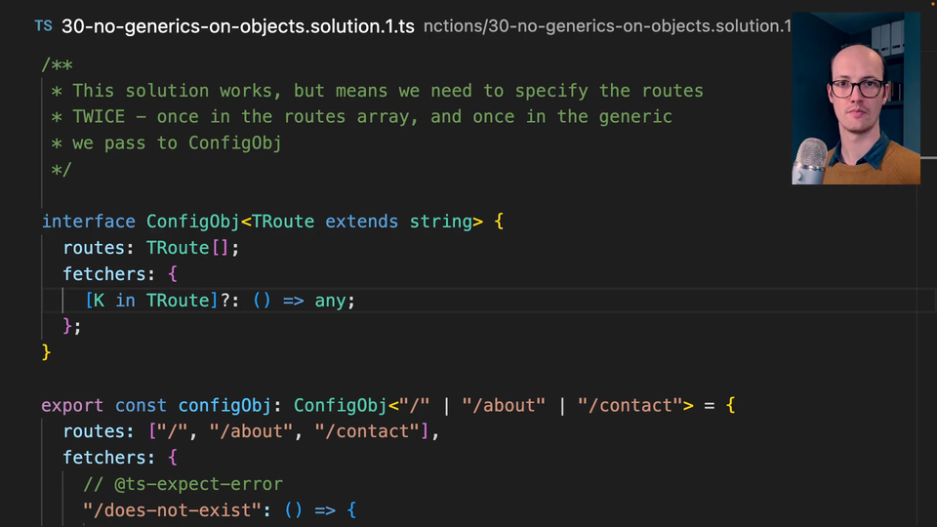Click the 'any' return type
Screen dimensions: 937x527
[330, 301]
